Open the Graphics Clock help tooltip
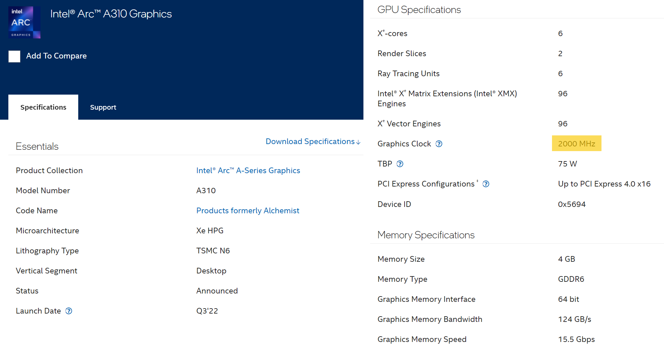Viewport: 664px width, 354px height. [439, 144]
